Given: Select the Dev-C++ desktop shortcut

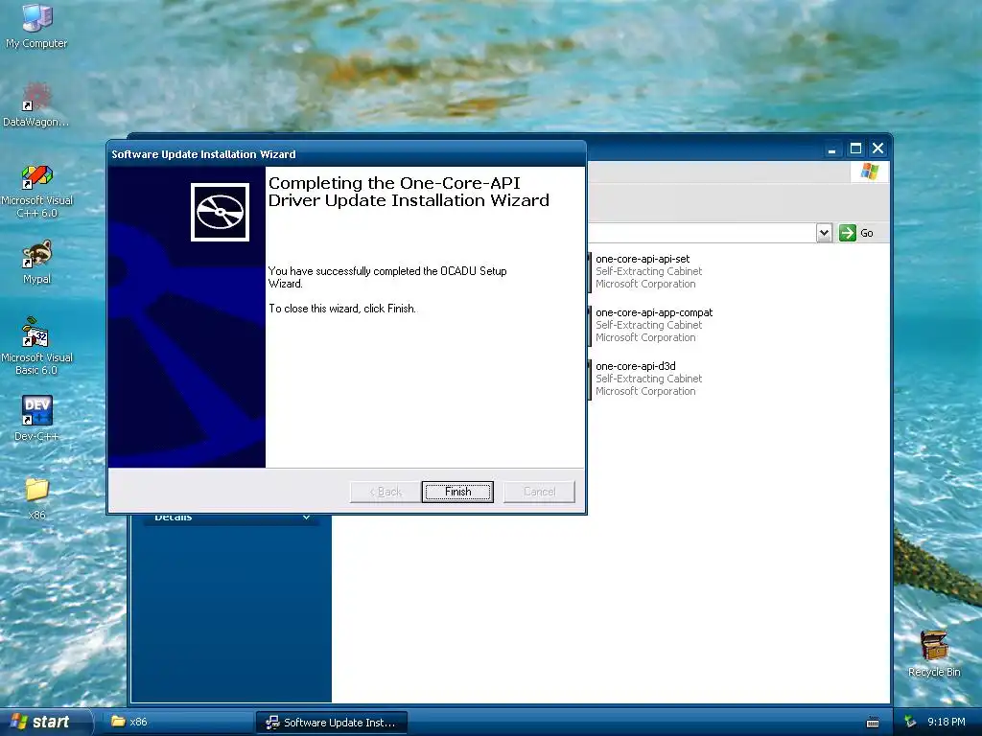Looking at the screenshot, I should point(36,418).
